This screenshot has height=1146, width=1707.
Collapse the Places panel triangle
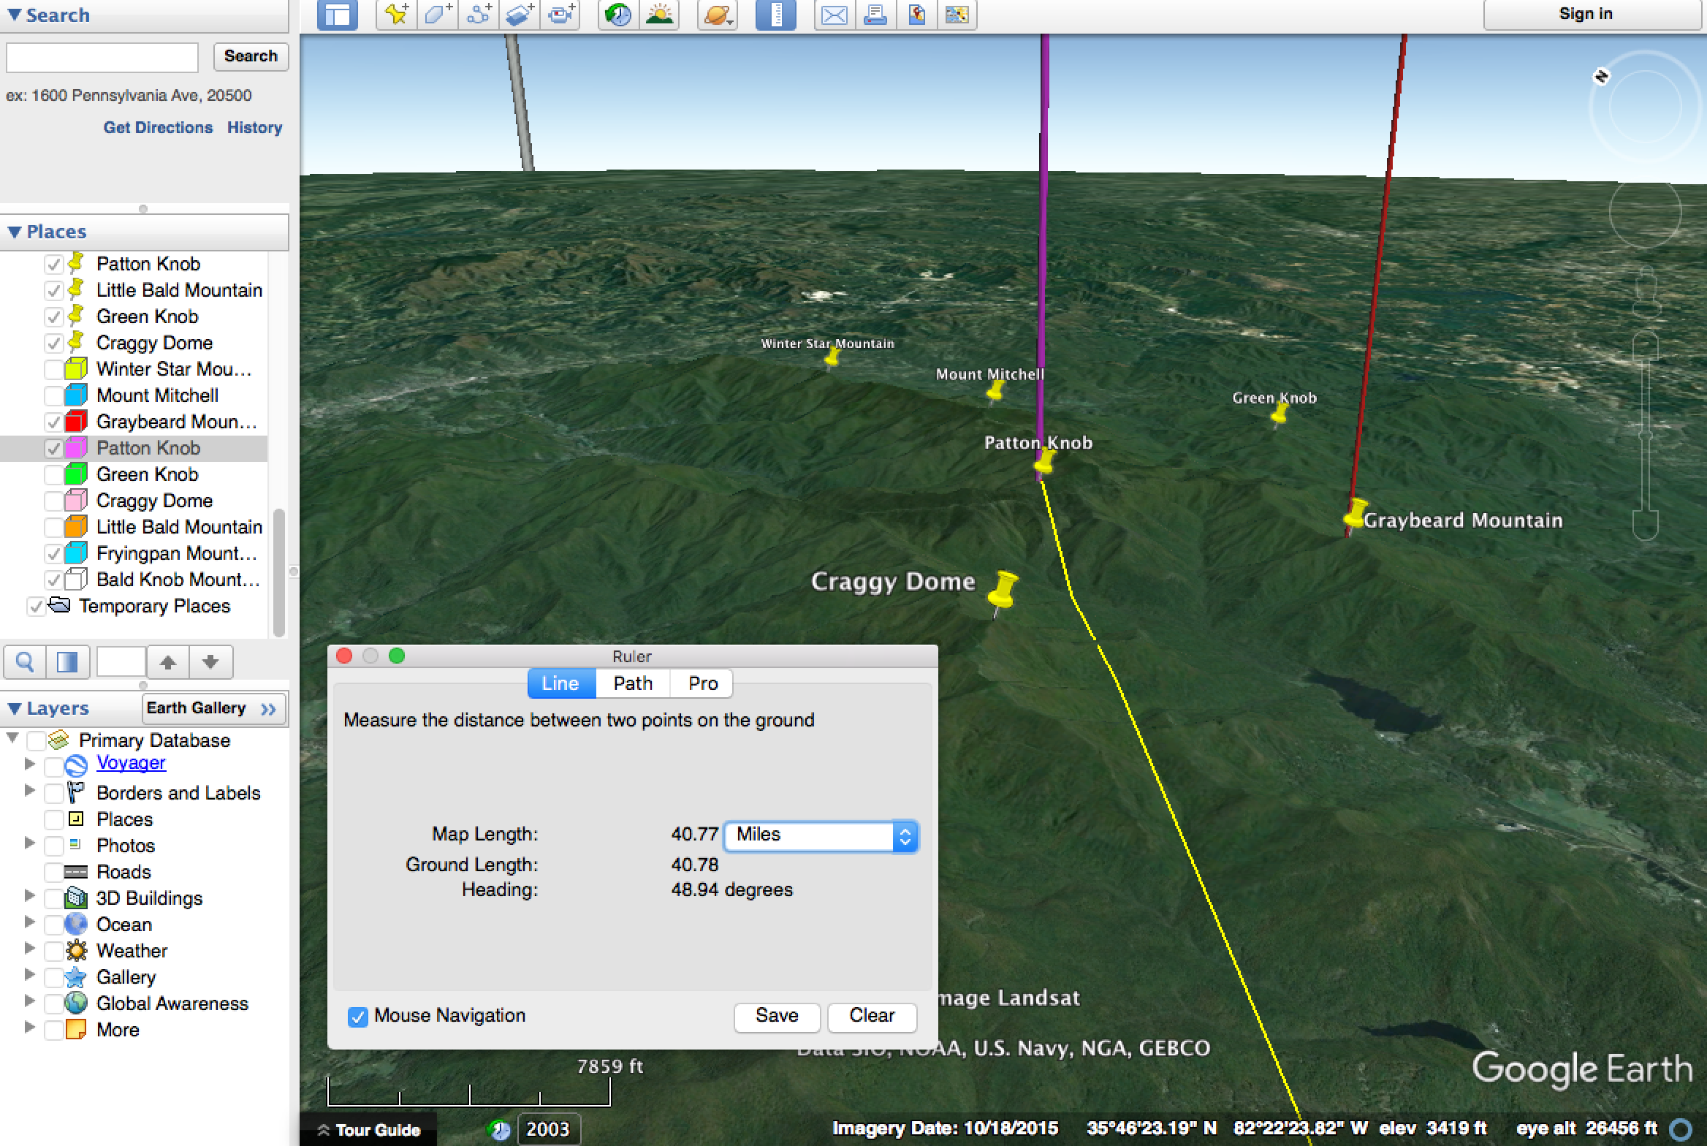[14, 232]
